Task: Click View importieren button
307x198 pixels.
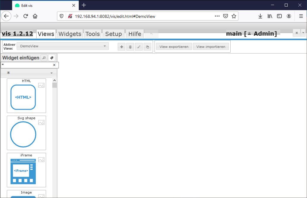Action: click(211, 47)
